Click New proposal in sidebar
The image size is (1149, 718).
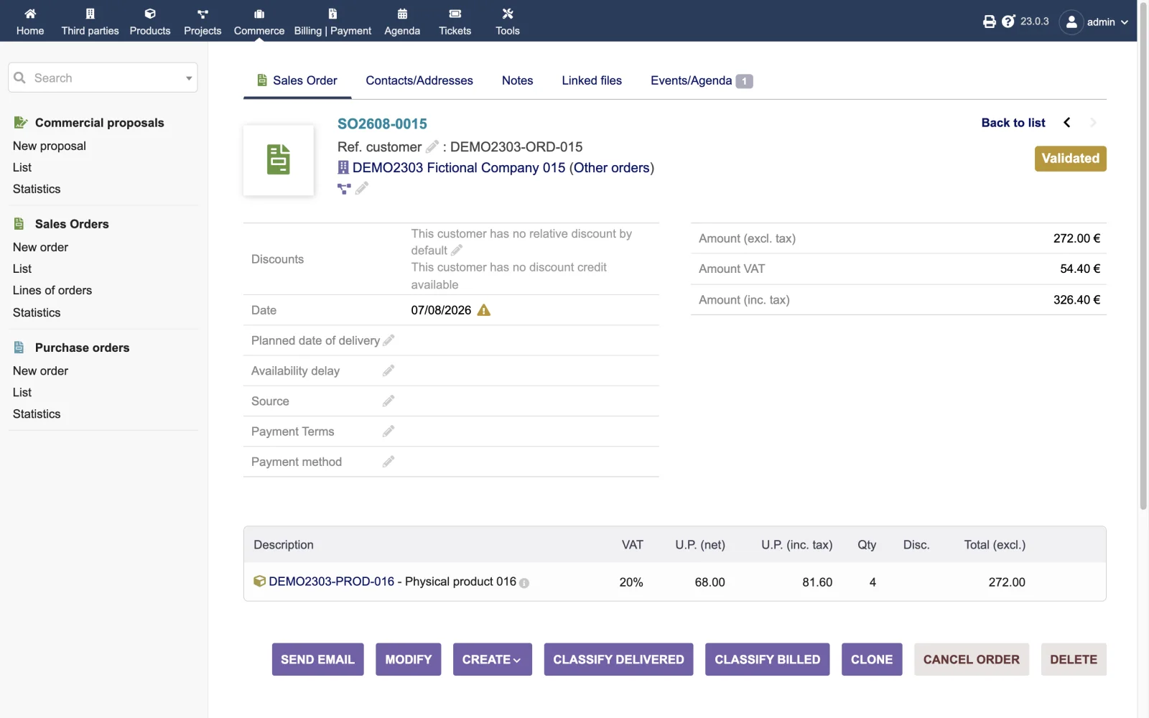coord(50,146)
